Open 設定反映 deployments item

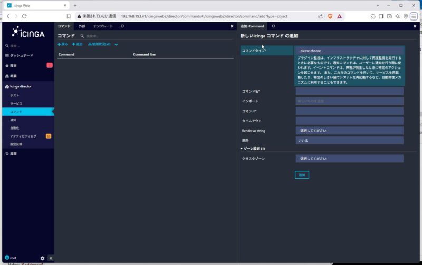(x=16, y=144)
